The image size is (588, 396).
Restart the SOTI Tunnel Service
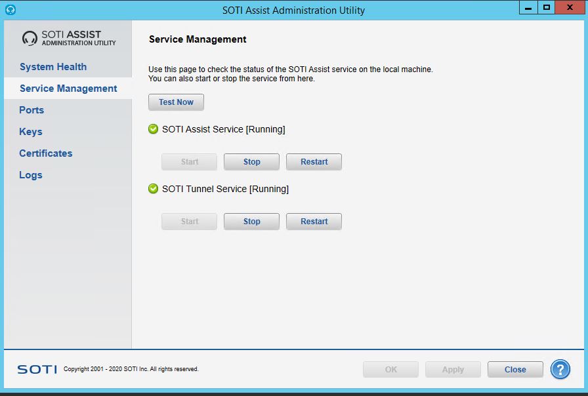[314, 222]
